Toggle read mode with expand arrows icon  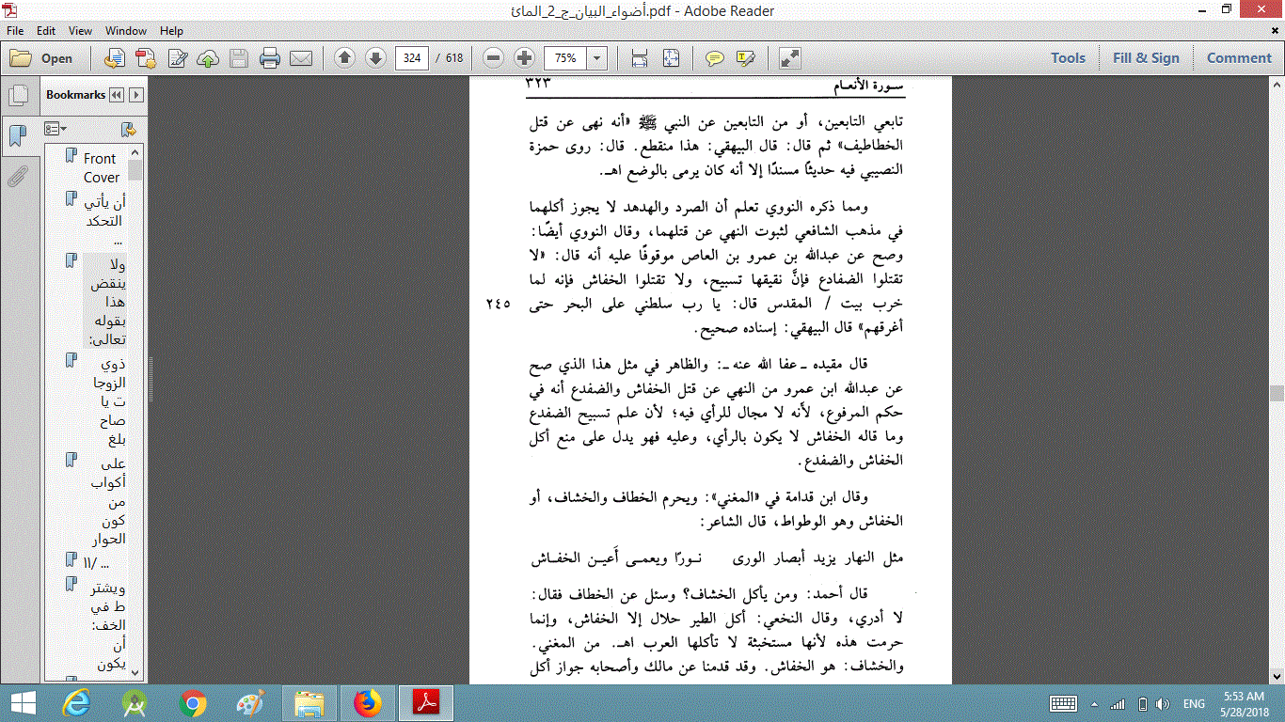[x=790, y=58]
